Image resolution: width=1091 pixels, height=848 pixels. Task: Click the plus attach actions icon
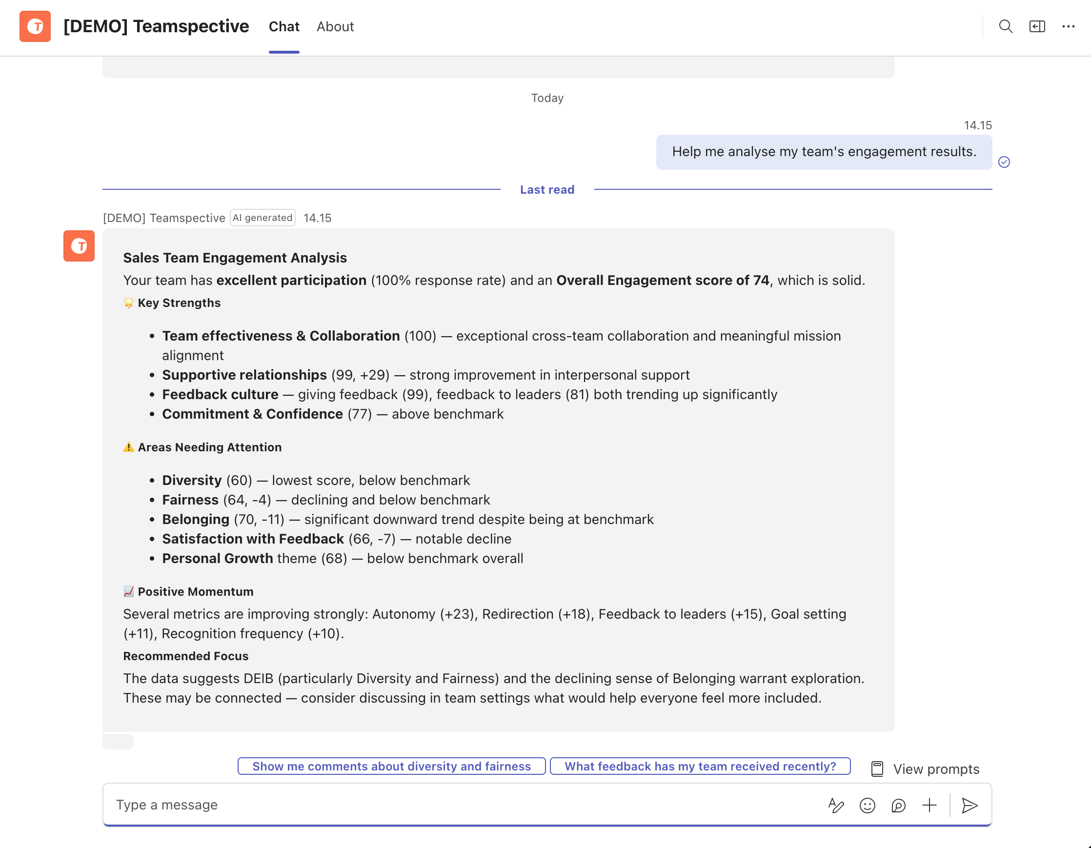point(929,805)
